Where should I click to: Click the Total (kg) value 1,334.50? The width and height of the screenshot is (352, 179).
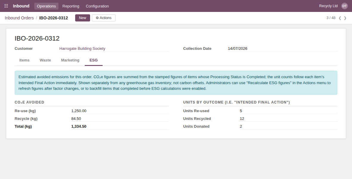click(x=120, y=126)
